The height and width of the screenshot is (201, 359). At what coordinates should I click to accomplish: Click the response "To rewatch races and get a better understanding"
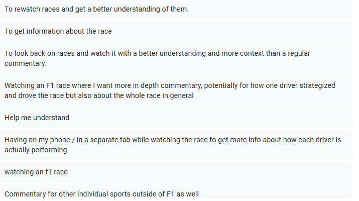point(96,10)
